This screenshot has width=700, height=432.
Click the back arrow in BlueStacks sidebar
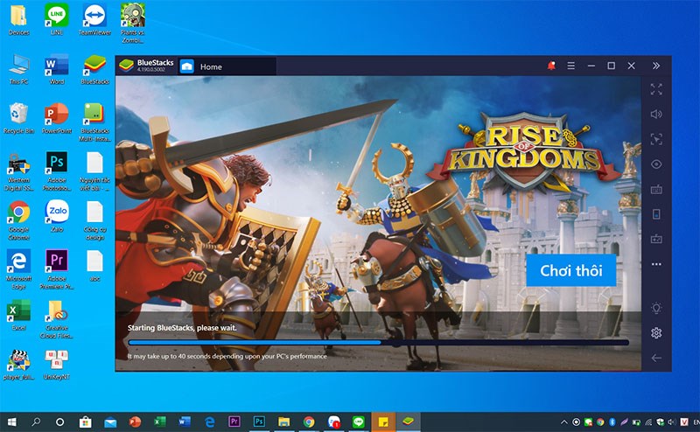click(656, 358)
